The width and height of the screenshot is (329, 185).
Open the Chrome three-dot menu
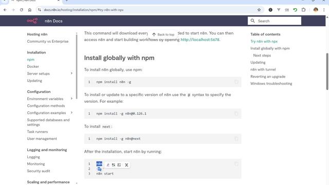click(324, 10)
